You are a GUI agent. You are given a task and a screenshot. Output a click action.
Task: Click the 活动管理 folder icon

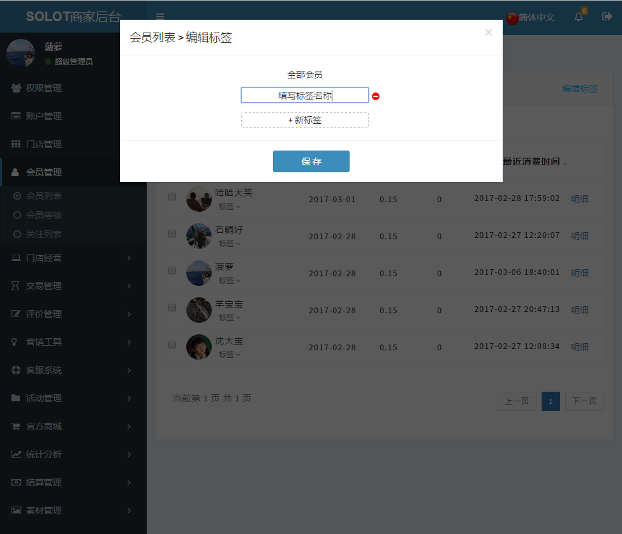pos(15,398)
